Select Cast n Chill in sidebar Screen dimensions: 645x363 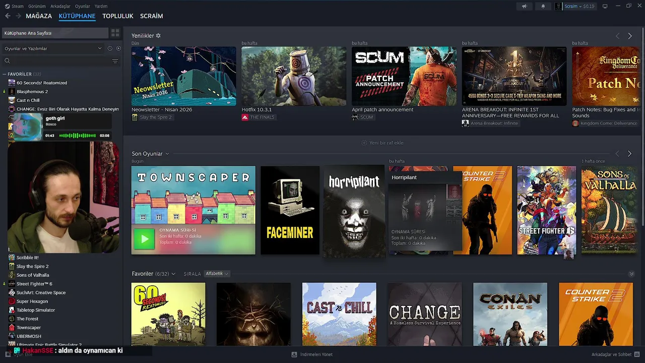pyautogui.click(x=28, y=100)
